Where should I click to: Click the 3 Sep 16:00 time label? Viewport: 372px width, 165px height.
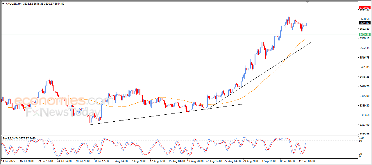coord(269,161)
